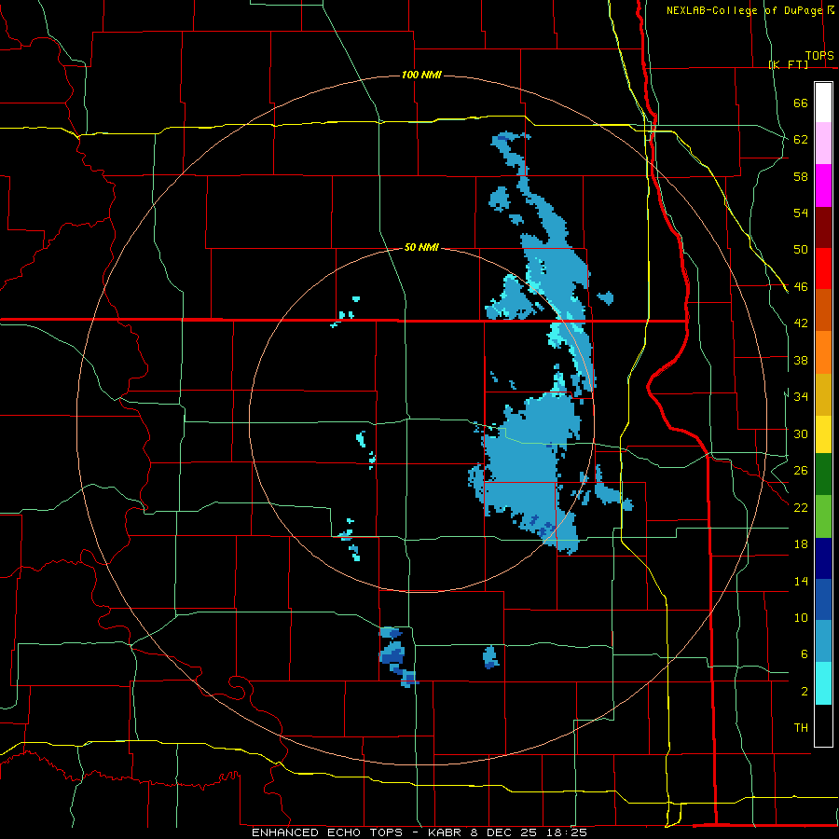
Task: Click the 'TOPS' legend heading
Action: (x=819, y=56)
